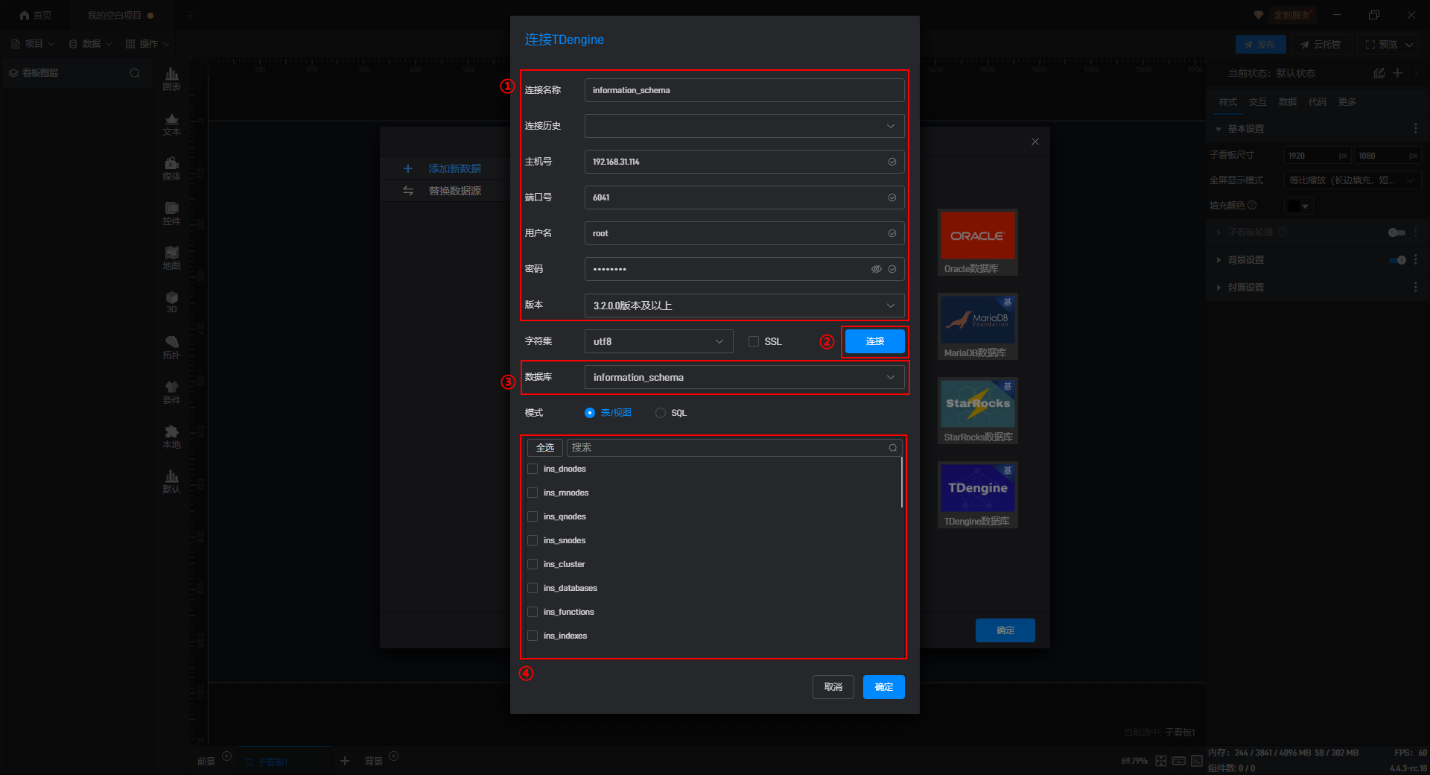Expand the 版本 version dropdown

click(744, 306)
